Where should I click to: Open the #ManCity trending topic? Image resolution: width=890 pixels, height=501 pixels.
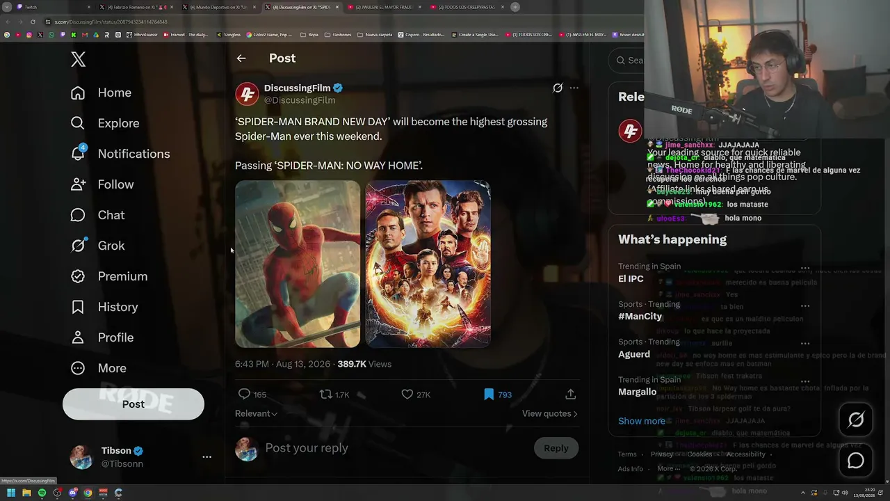[x=640, y=317]
